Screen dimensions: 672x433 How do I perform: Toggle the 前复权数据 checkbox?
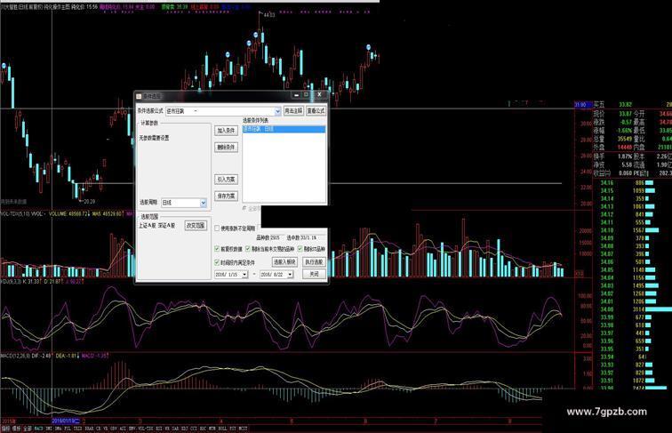pyautogui.click(x=217, y=249)
